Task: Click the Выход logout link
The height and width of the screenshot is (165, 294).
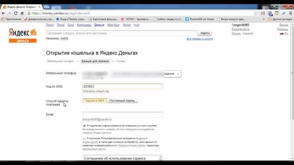Action: (284, 25)
